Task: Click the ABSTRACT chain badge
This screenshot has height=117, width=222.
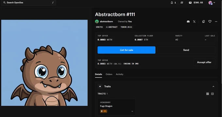Action: (x=112, y=27)
